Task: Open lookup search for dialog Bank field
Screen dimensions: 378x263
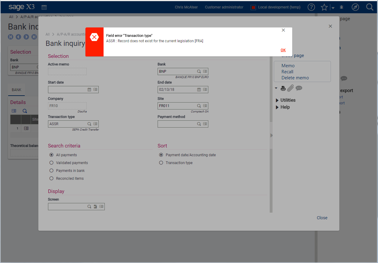Action: click(199, 71)
